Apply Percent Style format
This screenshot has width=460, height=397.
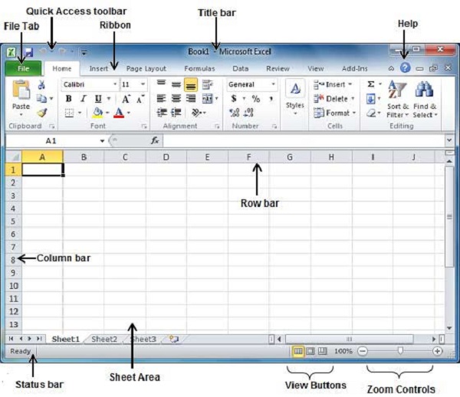(x=256, y=99)
